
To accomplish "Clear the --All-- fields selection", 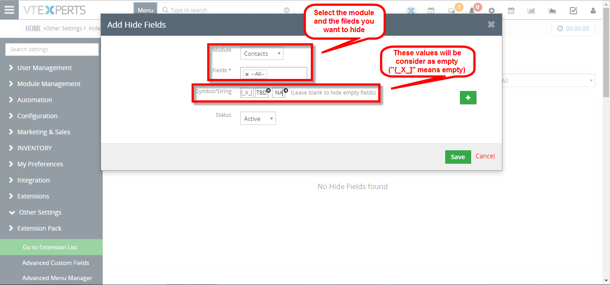I will tap(246, 74).
